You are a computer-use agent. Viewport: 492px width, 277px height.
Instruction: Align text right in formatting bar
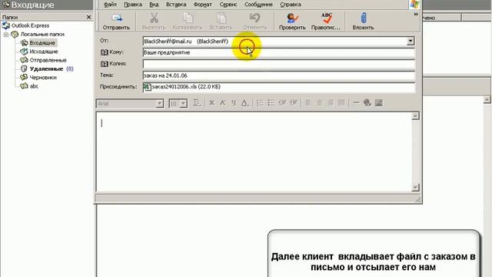coord(331,102)
